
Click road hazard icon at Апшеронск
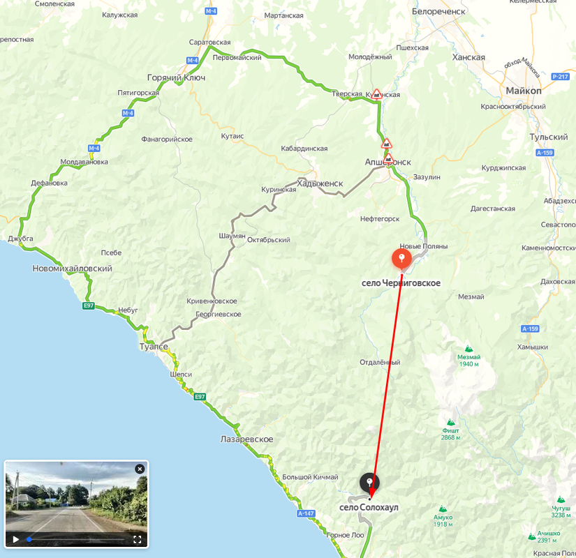pyautogui.click(x=389, y=159)
